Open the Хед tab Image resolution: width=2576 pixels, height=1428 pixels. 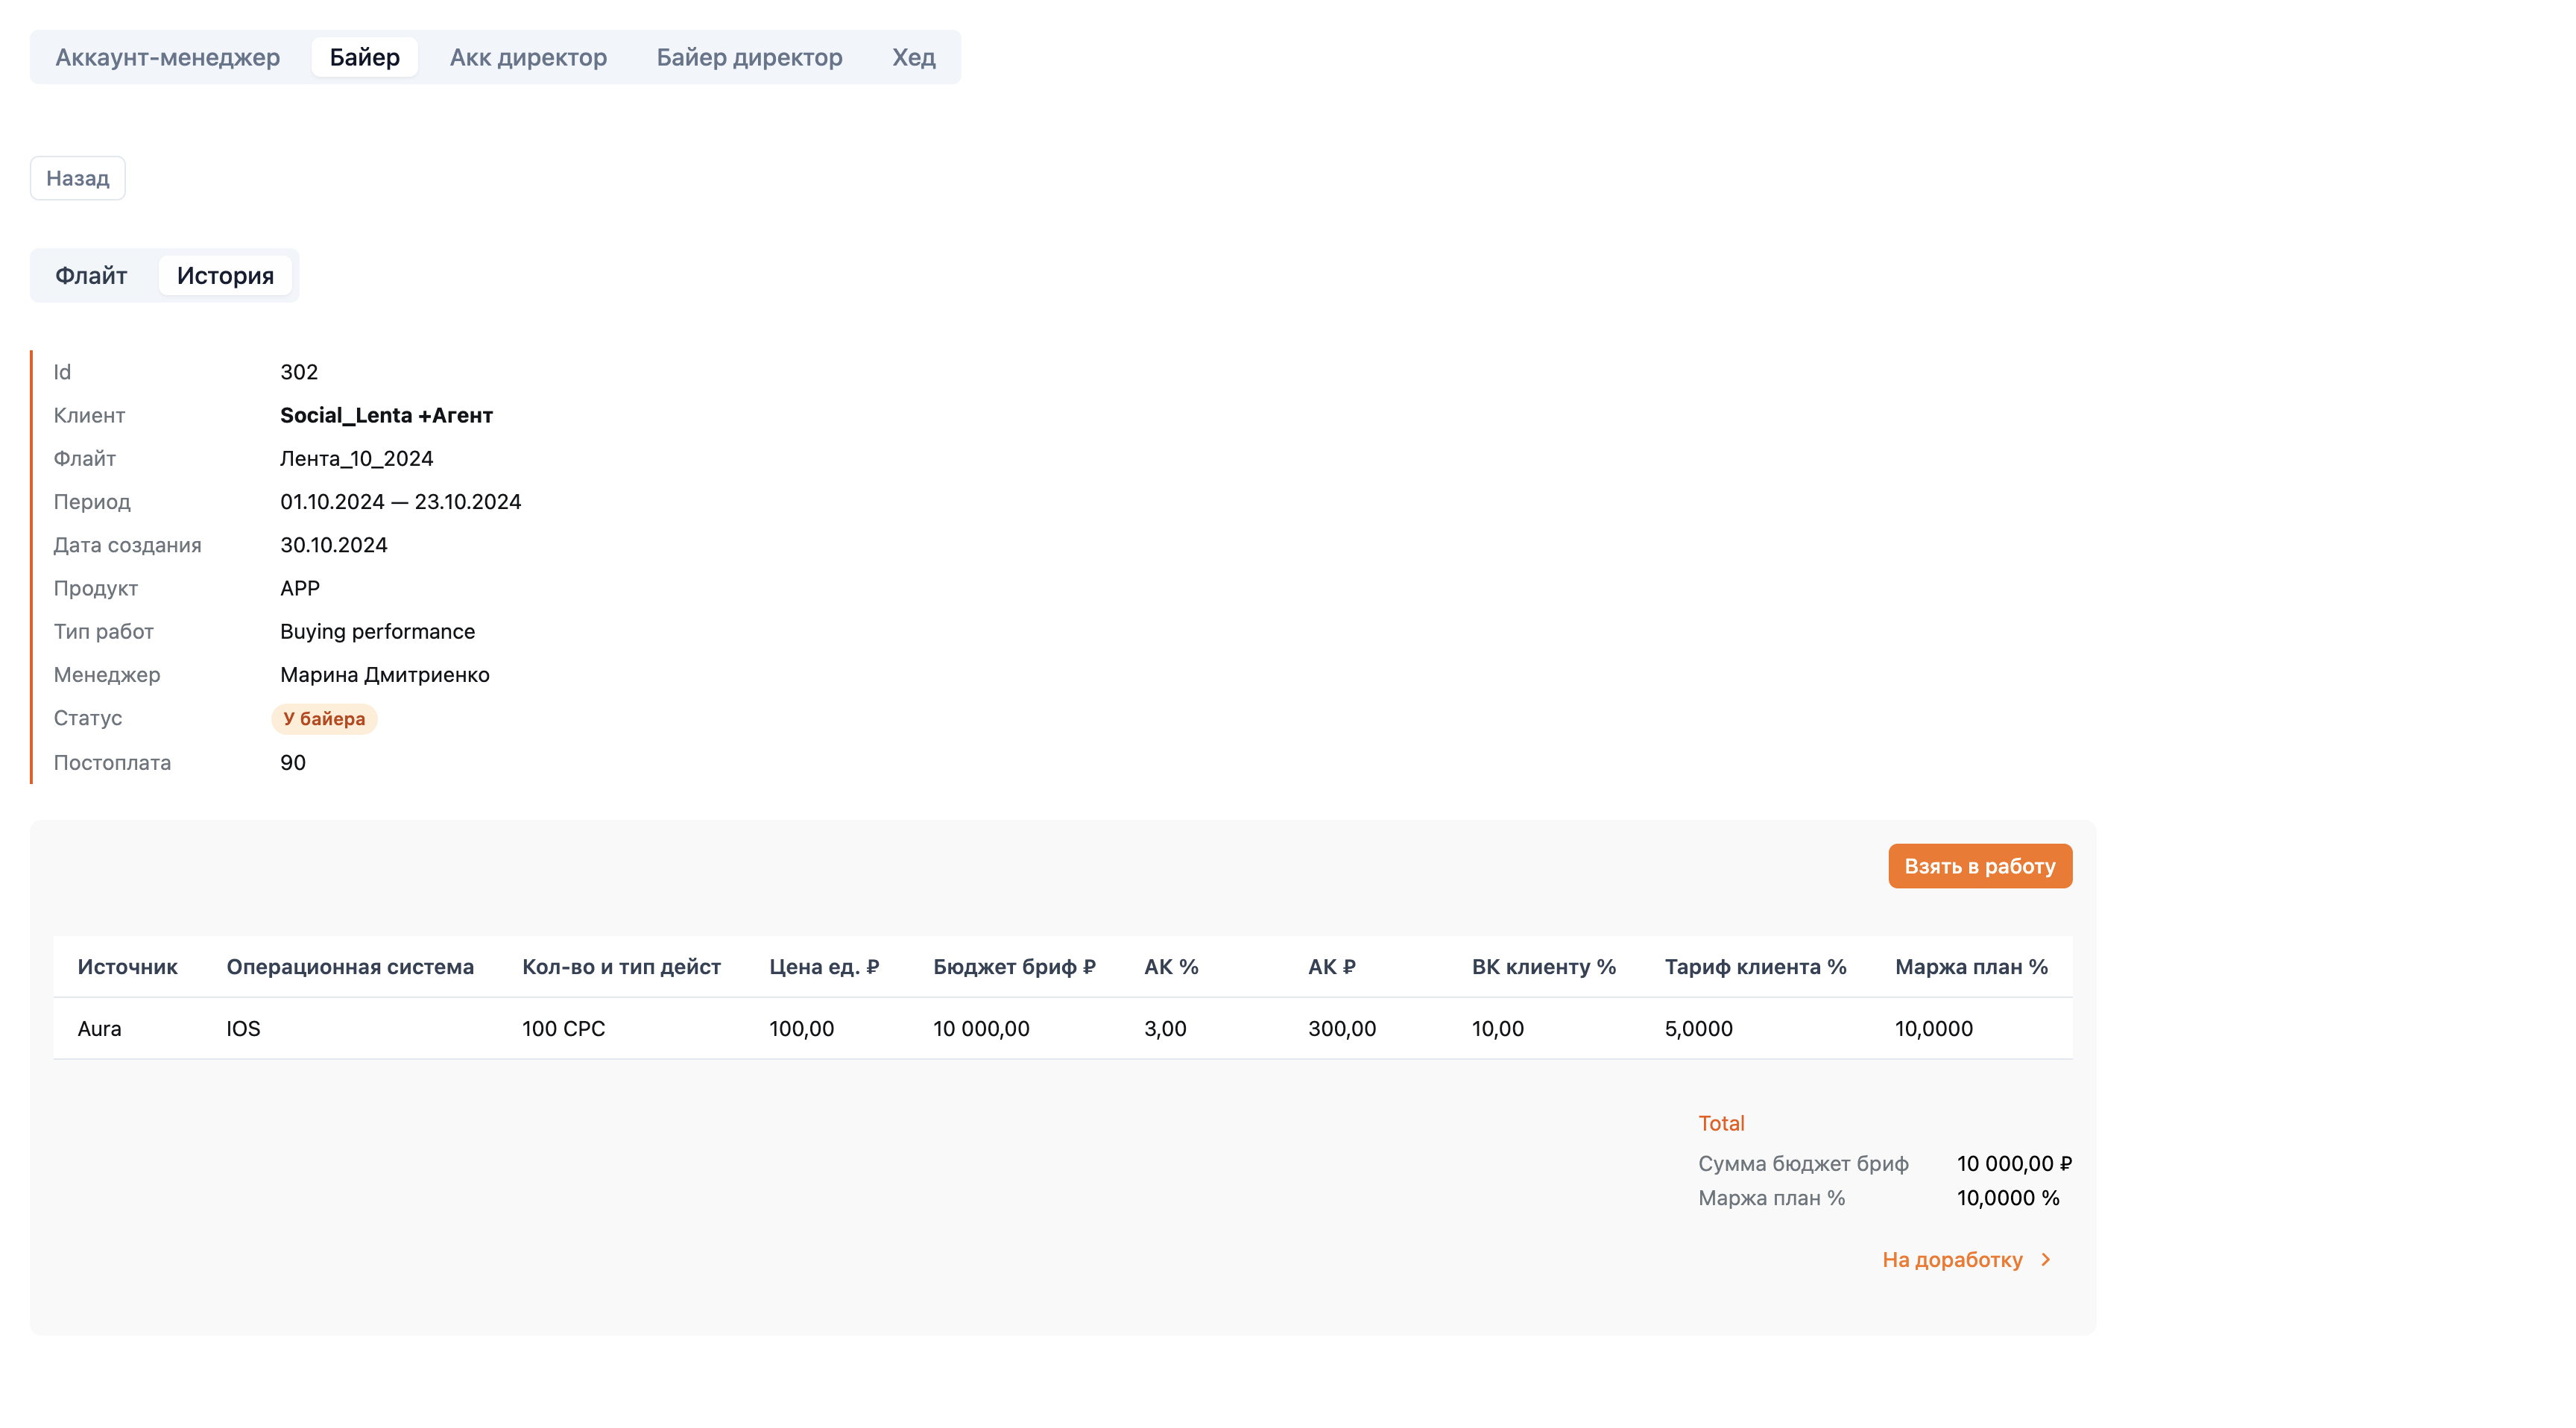point(913,57)
